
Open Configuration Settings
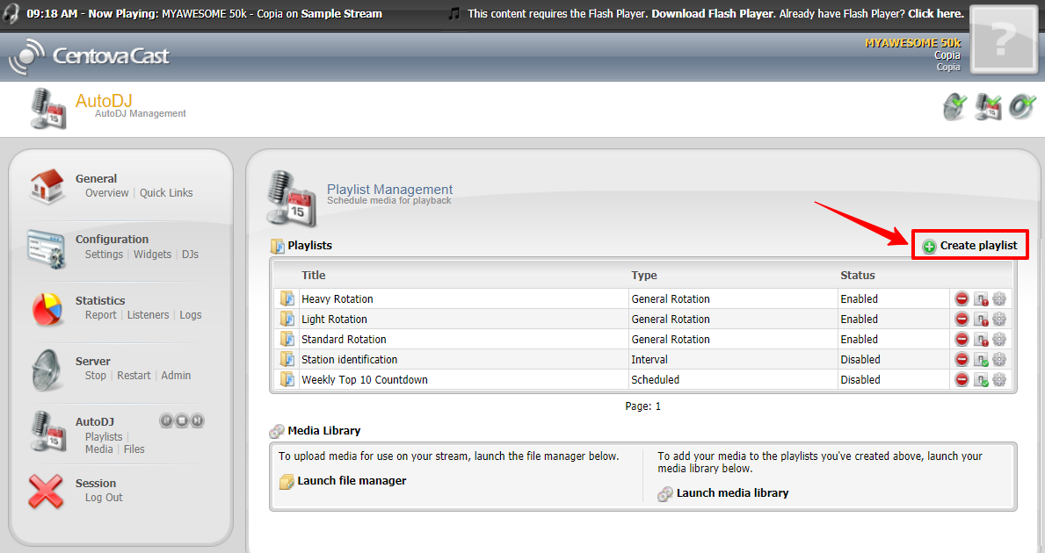point(104,255)
